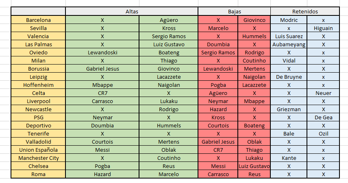Viewport: 348px width, 183px height.
Task: Click the Barcelona team cell
Action: point(38,20)
